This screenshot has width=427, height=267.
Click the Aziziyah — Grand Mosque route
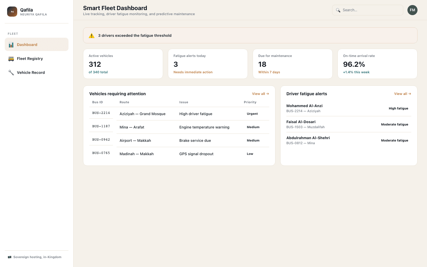(143, 114)
